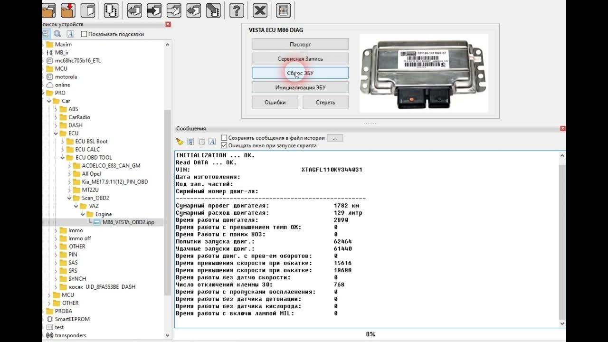Click the double-arrow compare chip icon
This screenshot has height=342, width=608.
click(x=193, y=10)
